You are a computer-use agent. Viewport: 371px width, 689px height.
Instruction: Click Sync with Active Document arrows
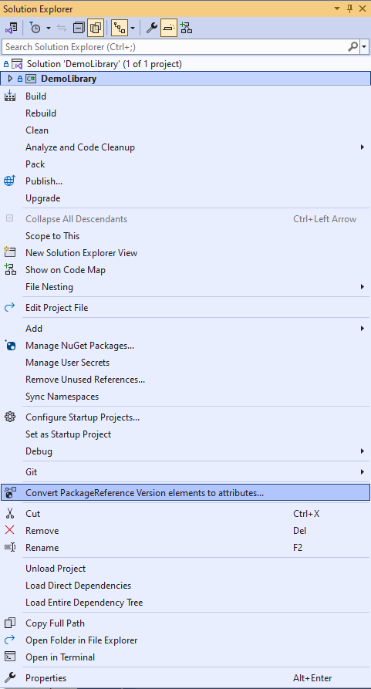pyautogui.click(x=62, y=28)
